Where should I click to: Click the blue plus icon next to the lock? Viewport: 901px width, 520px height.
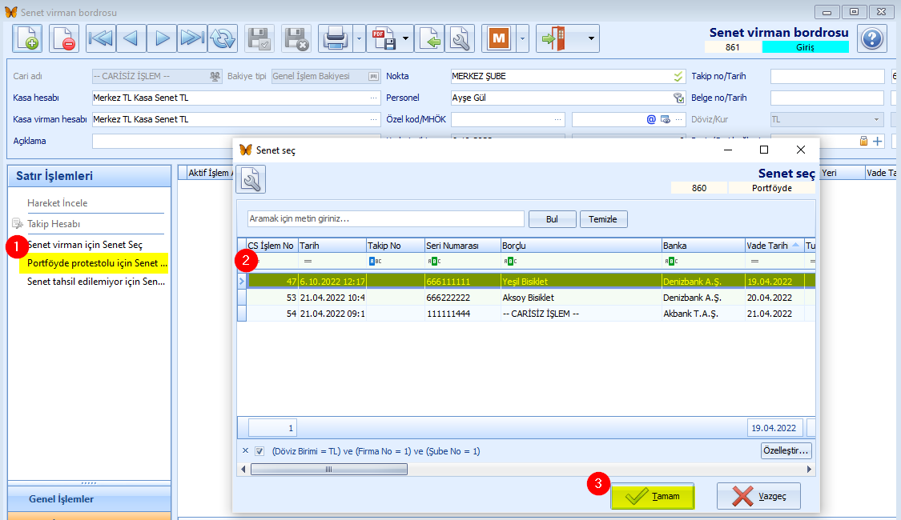[878, 141]
